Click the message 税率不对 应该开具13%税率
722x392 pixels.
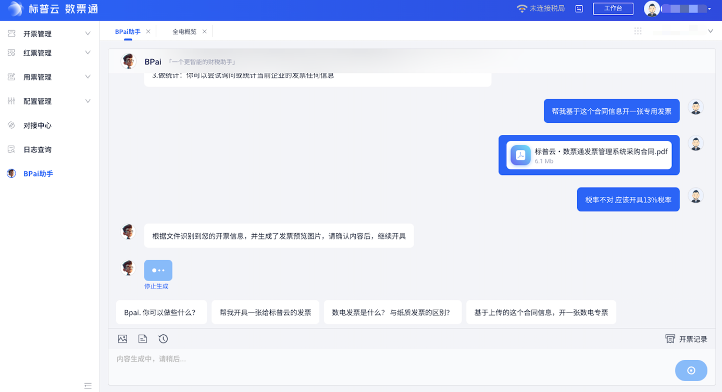[628, 199]
